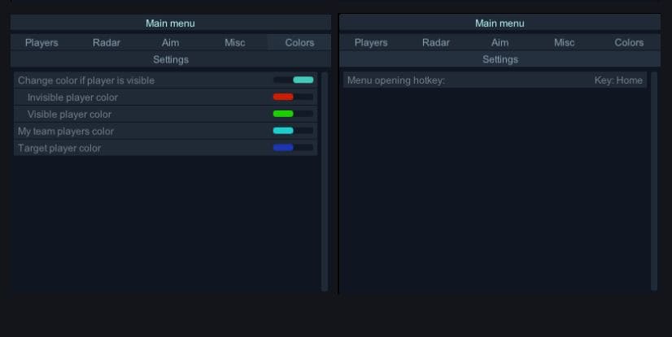672x337 pixels.
Task: Open Colors tab in the right panel
Action: point(629,43)
